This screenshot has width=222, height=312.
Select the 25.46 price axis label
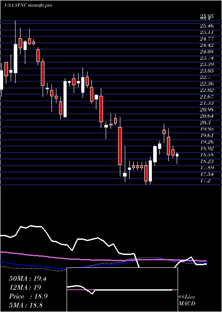tap(207, 26)
